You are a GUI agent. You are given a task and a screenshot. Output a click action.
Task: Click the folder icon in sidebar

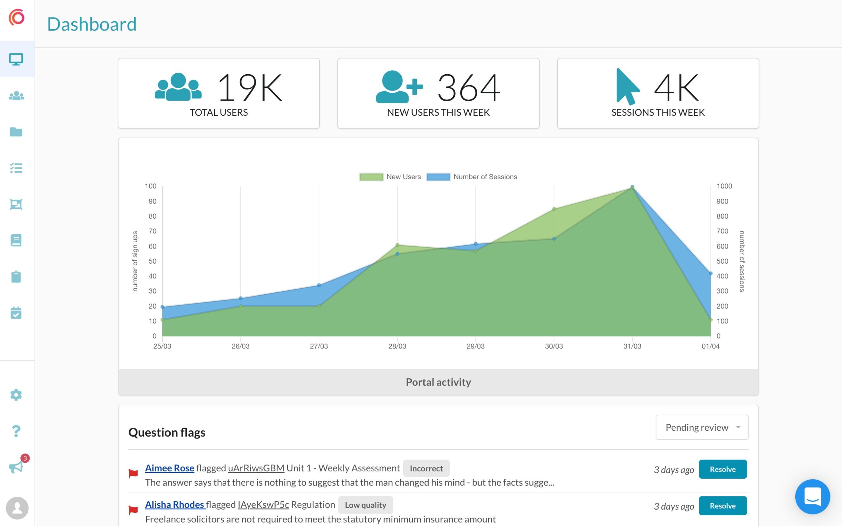(16, 132)
